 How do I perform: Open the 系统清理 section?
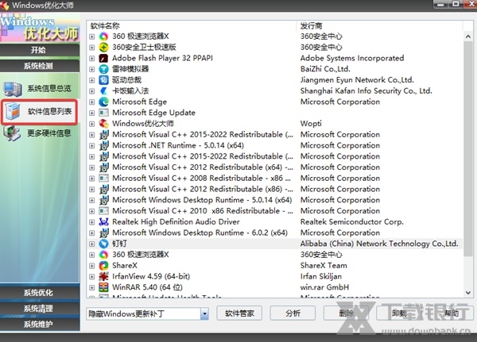40,309
